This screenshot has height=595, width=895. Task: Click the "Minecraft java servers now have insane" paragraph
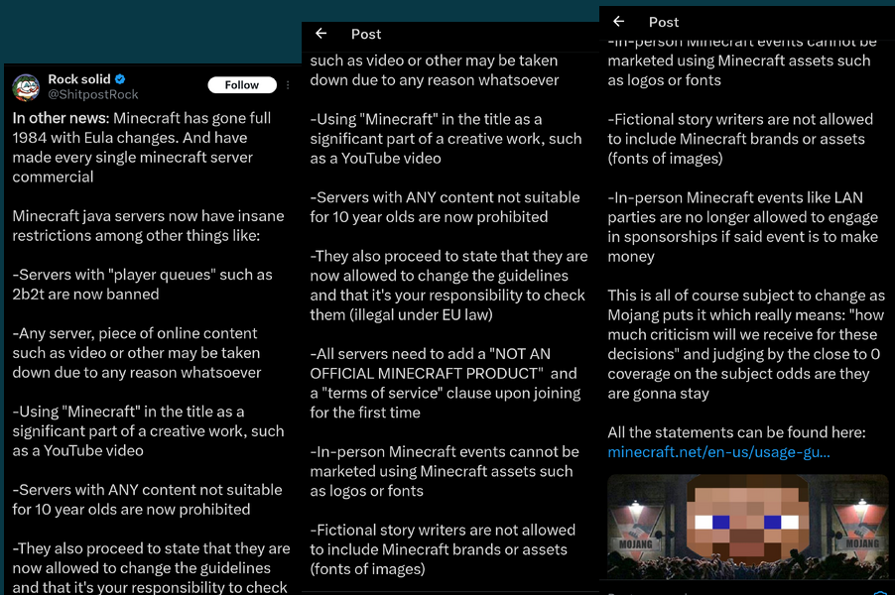[149, 226]
